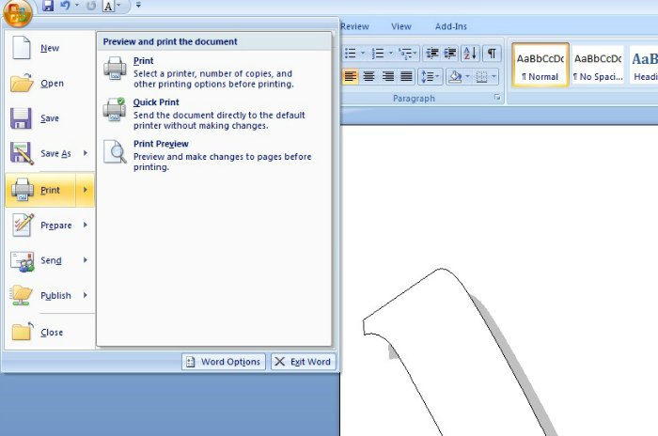Switch to the Review ribbon tab

click(355, 26)
